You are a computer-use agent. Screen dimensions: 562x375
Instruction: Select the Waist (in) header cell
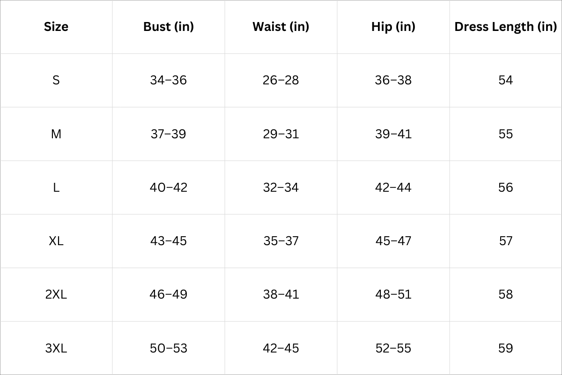pos(281,27)
